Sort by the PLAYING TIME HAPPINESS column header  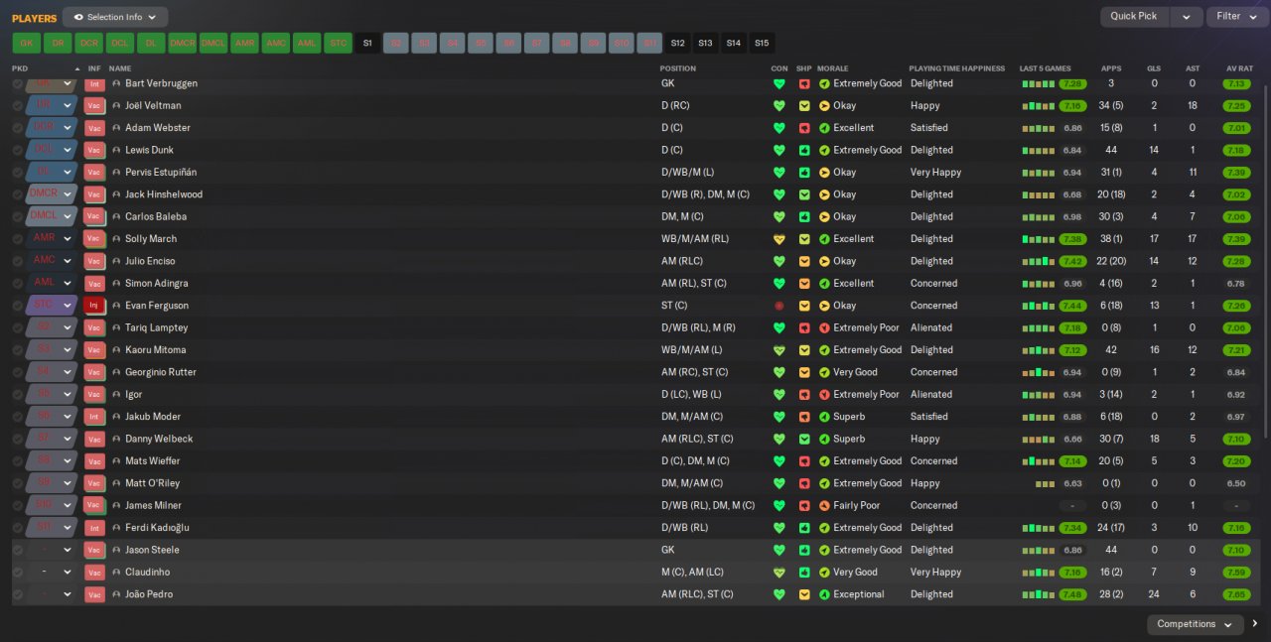pos(957,68)
